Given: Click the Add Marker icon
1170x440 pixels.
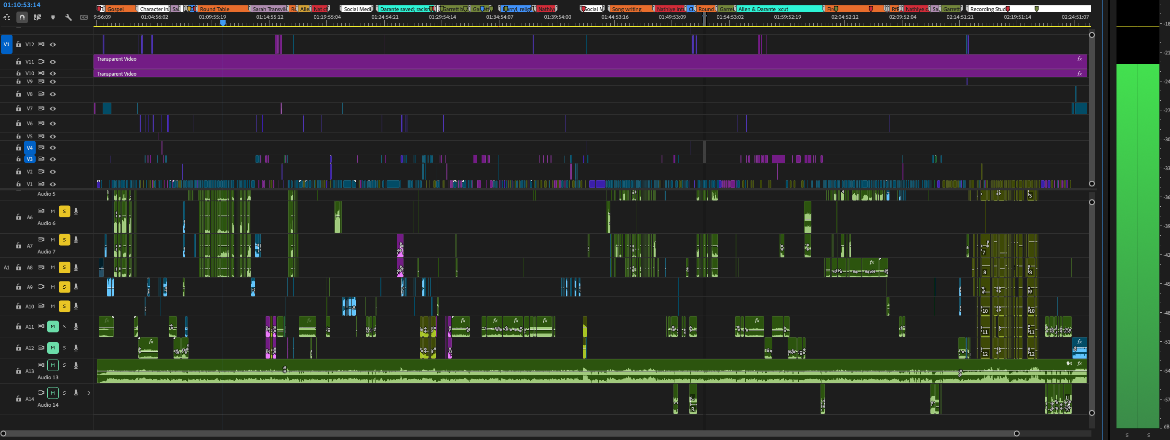Looking at the screenshot, I should pos(53,17).
